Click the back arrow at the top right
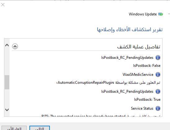 (169, 14)
